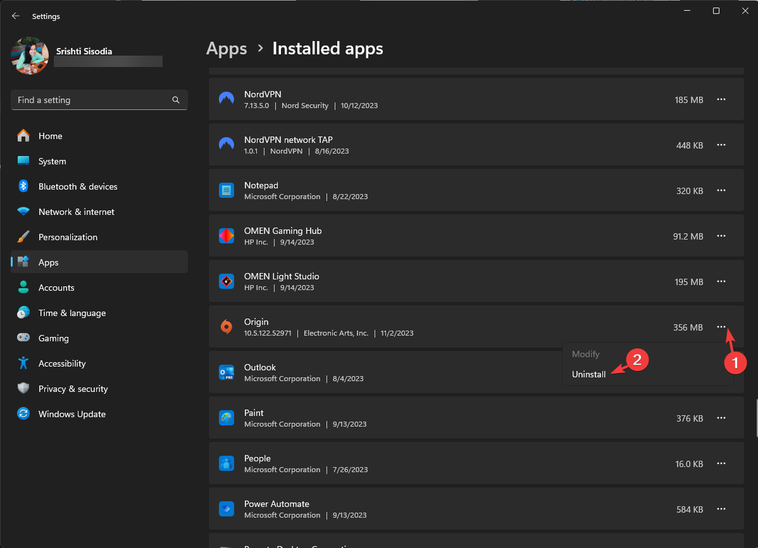The height and width of the screenshot is (548, 758).
Task: Click the Notepad app icon
Action: (227, 190)
